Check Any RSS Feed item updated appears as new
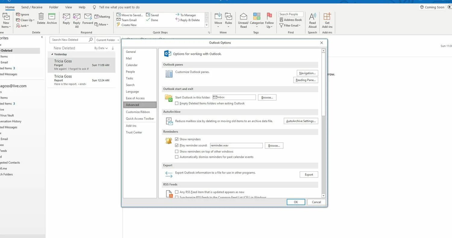 point(177,192)
